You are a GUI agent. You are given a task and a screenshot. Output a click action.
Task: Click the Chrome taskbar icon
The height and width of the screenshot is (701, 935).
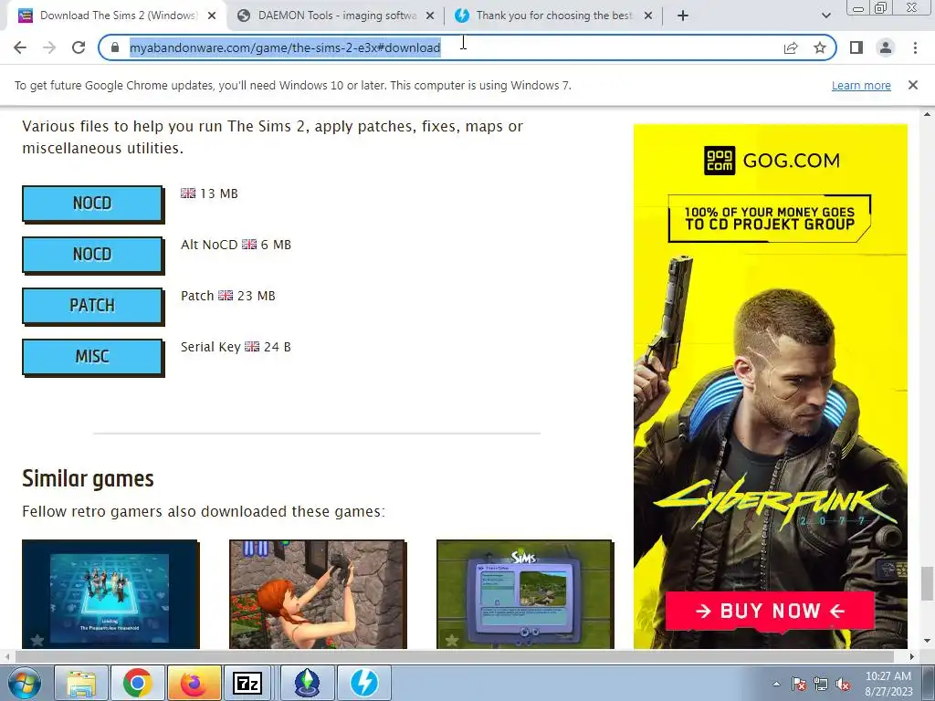click(137, 683)
